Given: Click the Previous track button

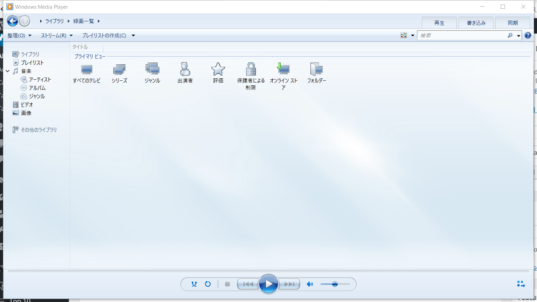Looking at the screenshot, I should pyautogui.click(x=248, y=284).
